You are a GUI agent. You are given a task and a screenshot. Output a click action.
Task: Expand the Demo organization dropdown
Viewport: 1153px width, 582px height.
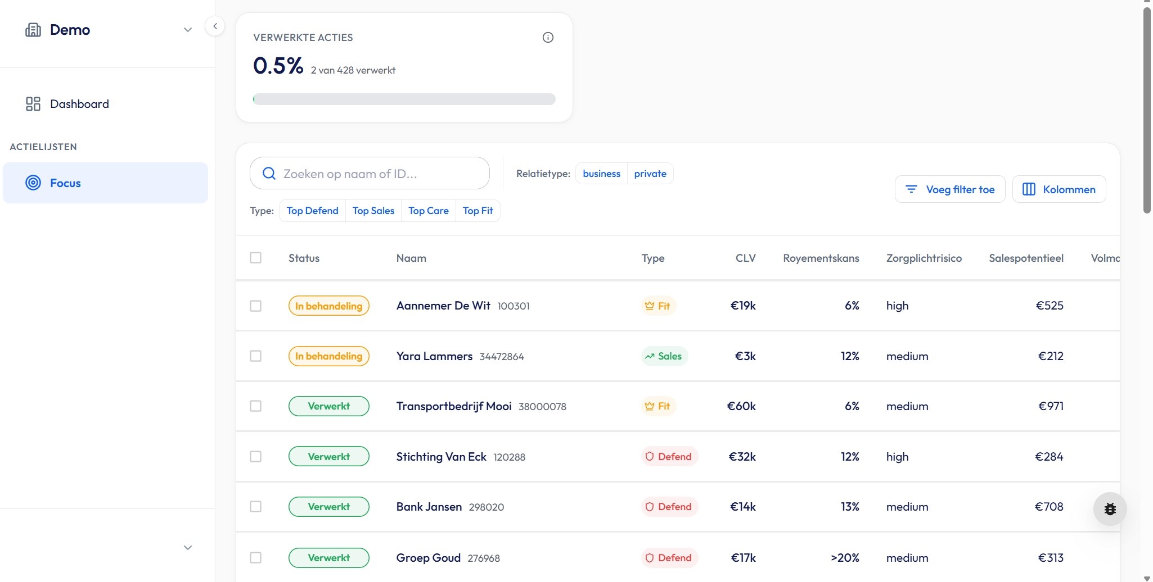(188, 30)
